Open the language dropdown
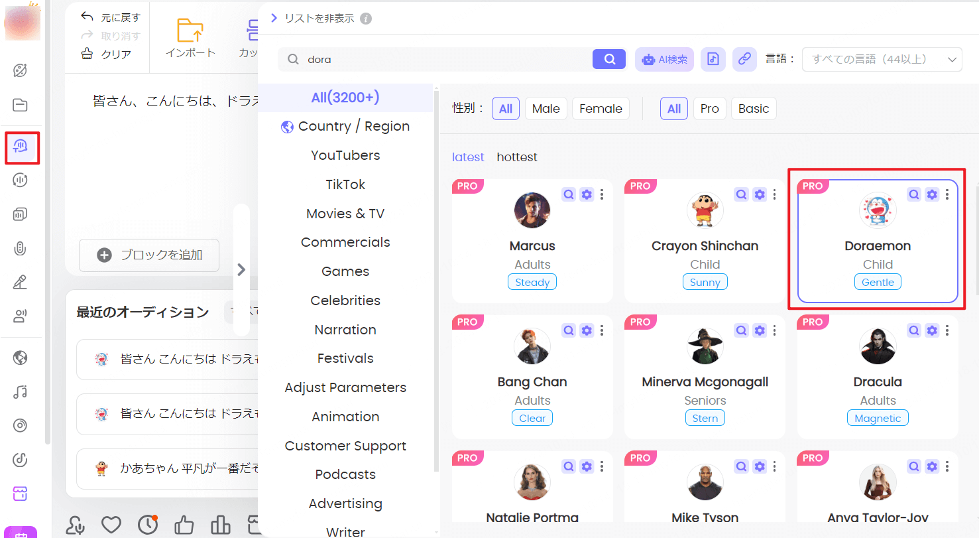Screen dimensions: 979x538 (882, 59)
